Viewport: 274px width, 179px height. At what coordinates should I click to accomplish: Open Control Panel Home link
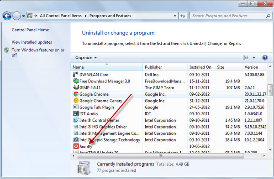click(x=31, y=30)
